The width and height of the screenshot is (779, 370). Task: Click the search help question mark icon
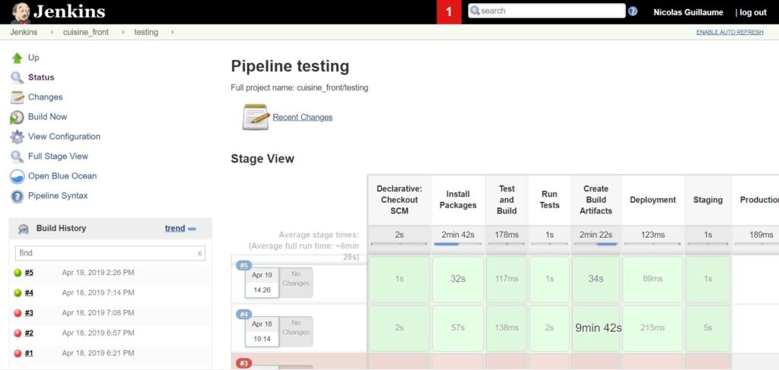pyautogui.click(x=632, y=11)
